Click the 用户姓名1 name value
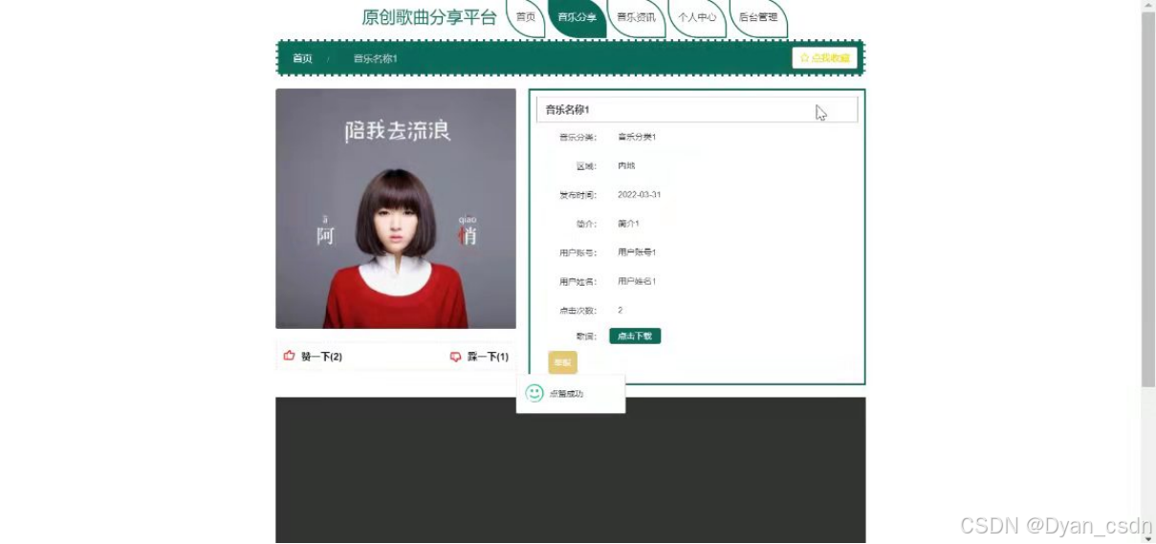The width and height of the screenshot is (1156, 544). coord(637,281)
